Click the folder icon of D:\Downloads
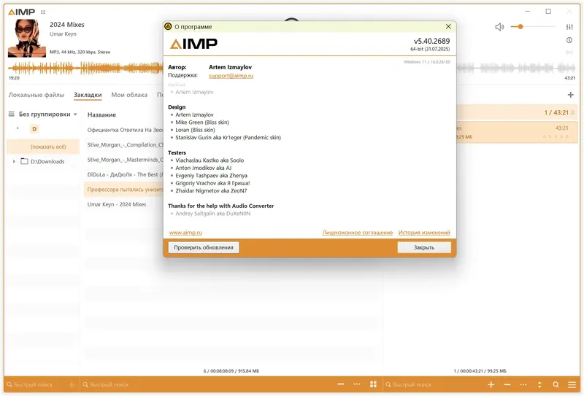Screen dimensions: 584x396 (24, 161)
